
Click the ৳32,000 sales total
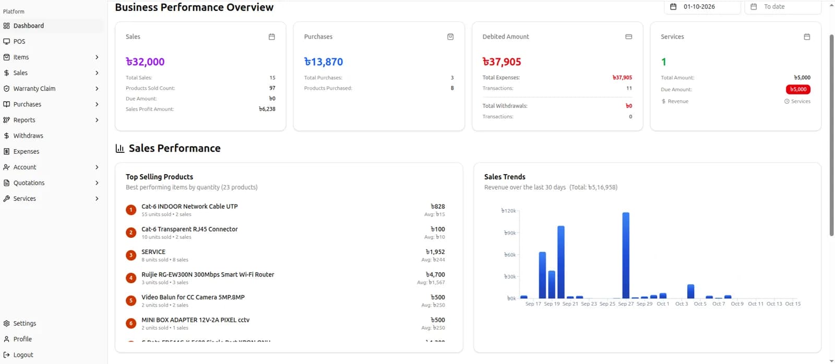[x=145, y=62]
